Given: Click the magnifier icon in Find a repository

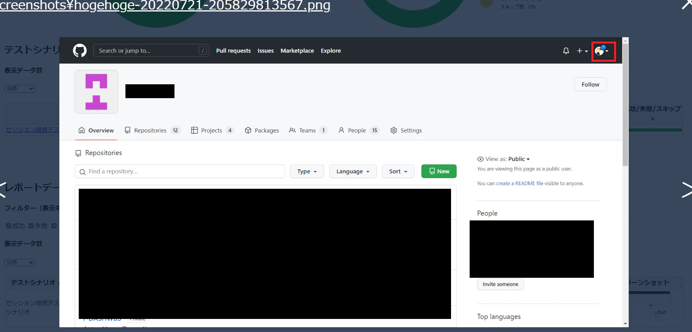Looking at the screenshot, I should click(x=82, y=172).
